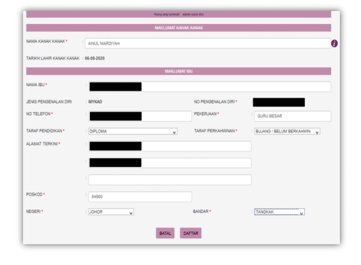
Task: Click the second Alamat Terkini address line
Action: coord(170,163)
